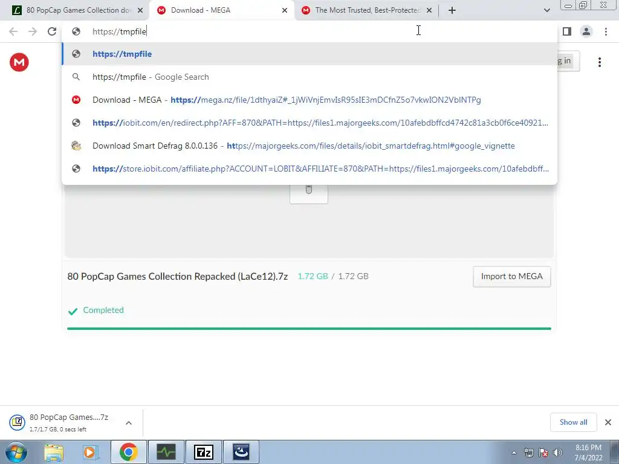This screenshot has width=619, height=464.
Task: Close the downloads shelf
Action: click(x=608, y=422)
